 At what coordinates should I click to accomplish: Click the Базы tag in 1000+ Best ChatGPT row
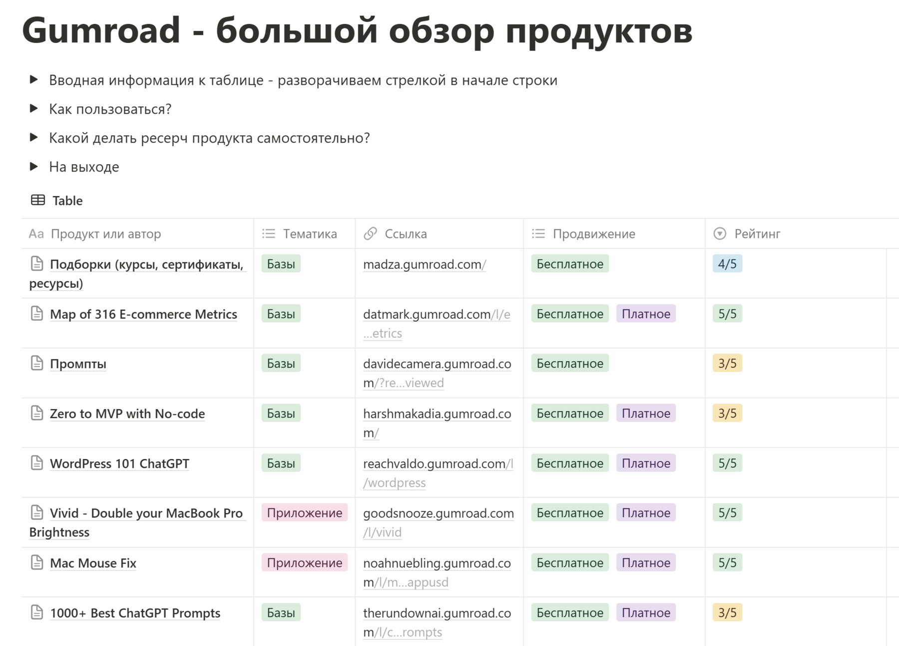[x=281, y=613]
